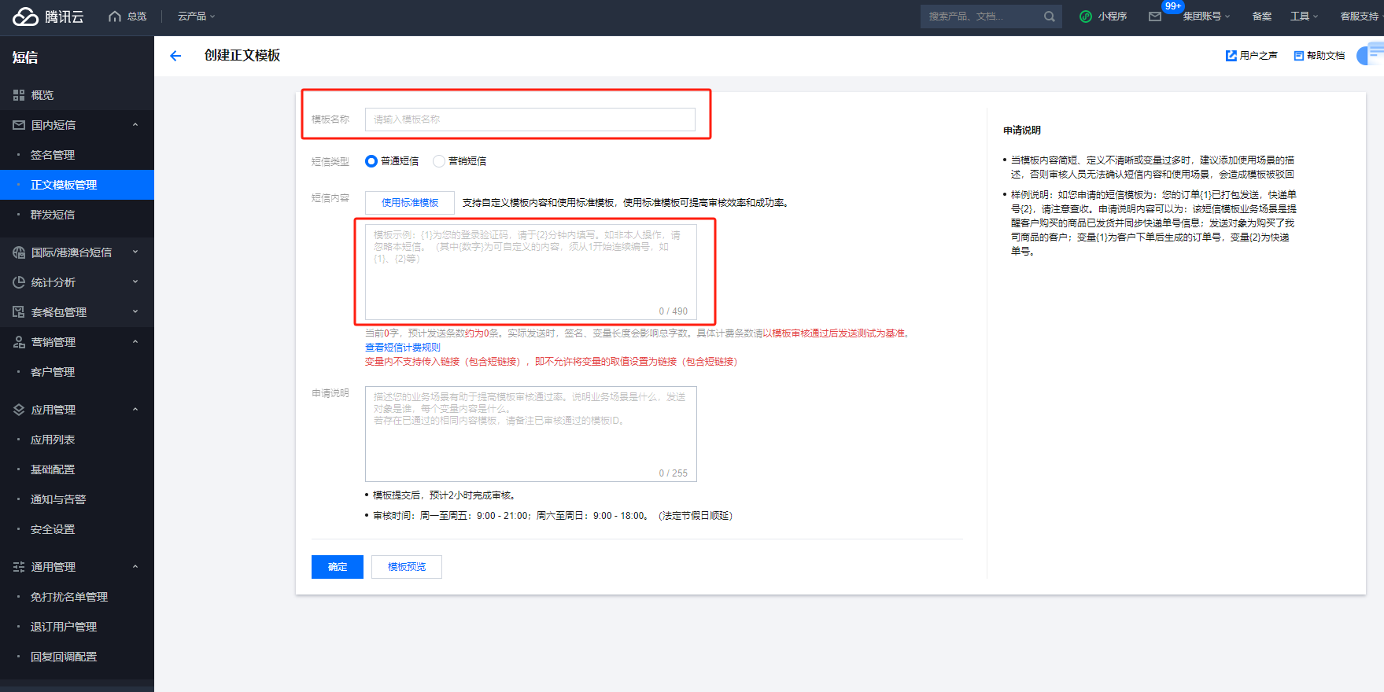Click the 帮助文档 document icon
This screenshot has height=692, width=1384.
[x=1298, y=56]
